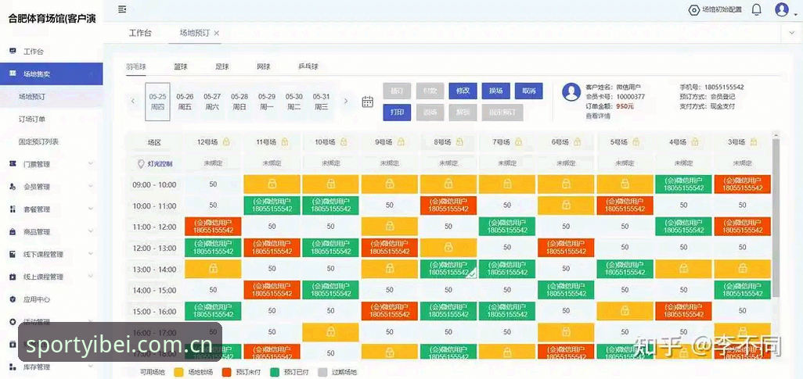Expand 线上课程管理 in the sidebar
Viewport: 803px width, 379px height.
coord(51,276)
